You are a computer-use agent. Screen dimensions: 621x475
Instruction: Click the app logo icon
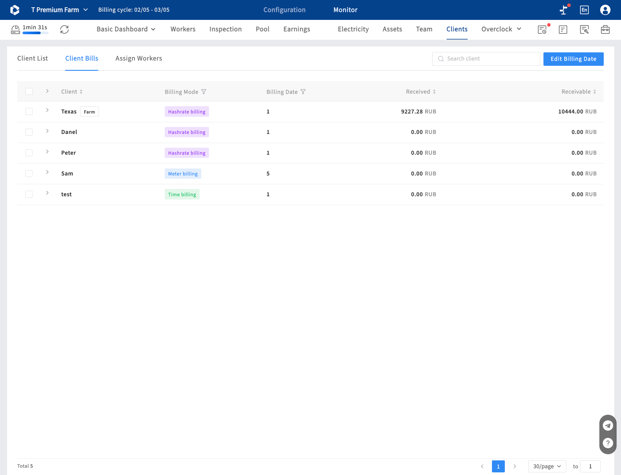15,10
